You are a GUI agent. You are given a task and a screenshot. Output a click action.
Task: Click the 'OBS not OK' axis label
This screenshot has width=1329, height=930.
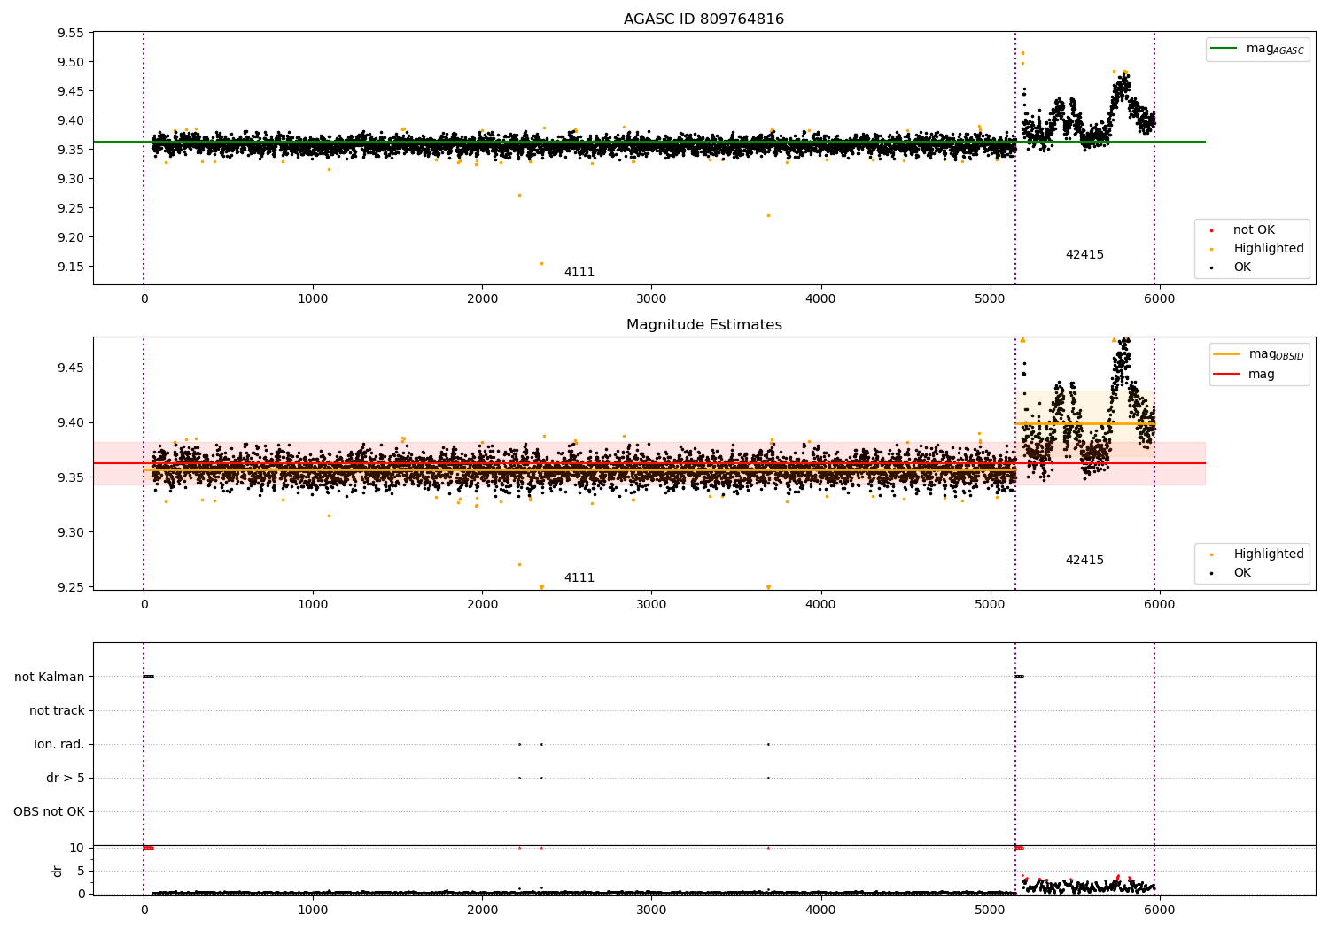(49, 811)
